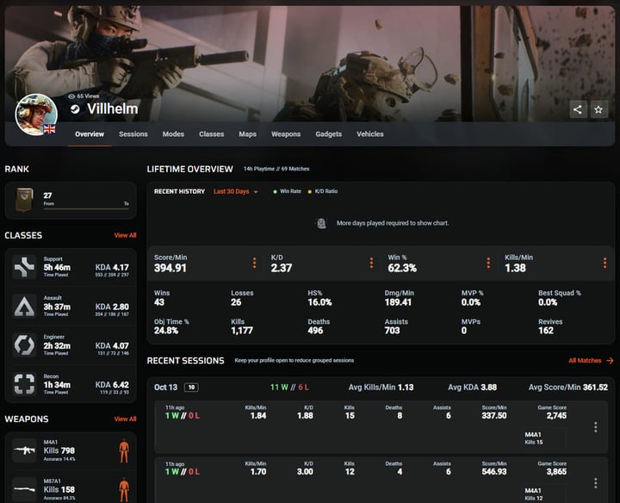Image resolution: width=620 pixels, height=503 pixels.
Task: Toggle the K/D Ratio chart legend
Action: coord(323,191)
